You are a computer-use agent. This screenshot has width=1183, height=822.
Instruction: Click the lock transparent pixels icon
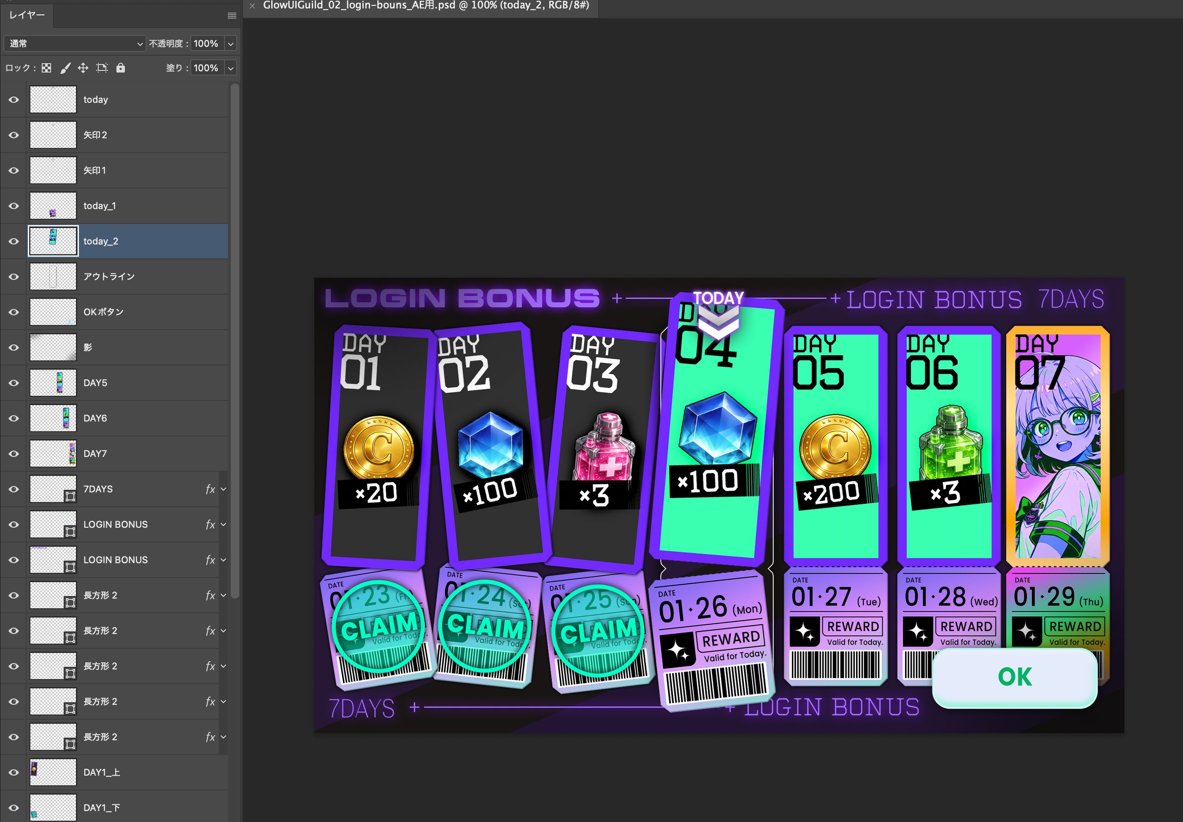(x=46, y=68)
